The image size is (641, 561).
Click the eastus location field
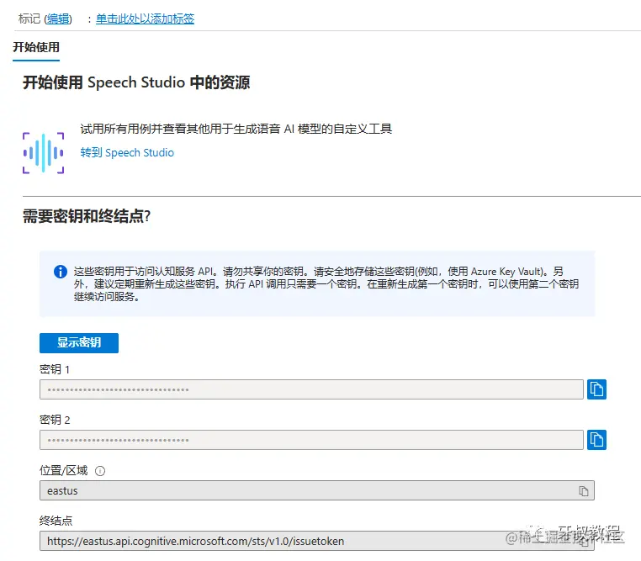click(317, 490)
